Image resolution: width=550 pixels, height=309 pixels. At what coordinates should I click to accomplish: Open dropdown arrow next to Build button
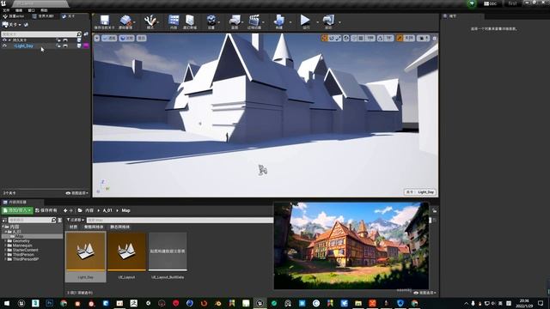(290, 22)
